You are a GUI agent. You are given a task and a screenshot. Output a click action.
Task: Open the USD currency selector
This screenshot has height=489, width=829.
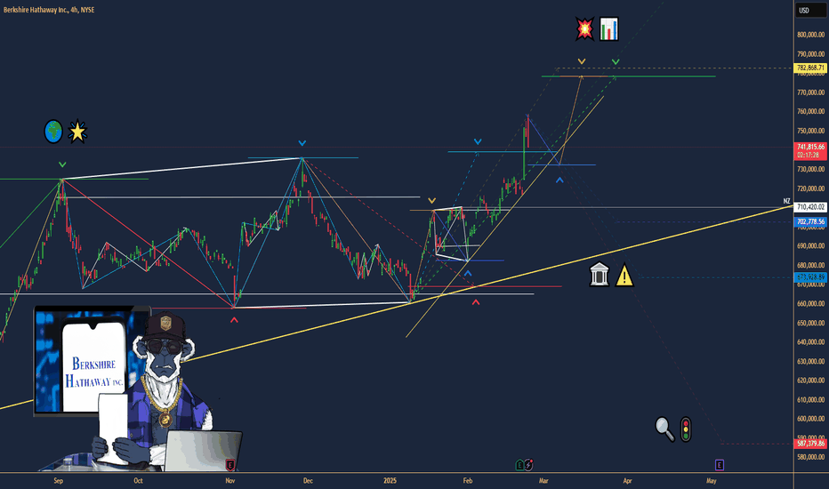click(x=810, y=10)
